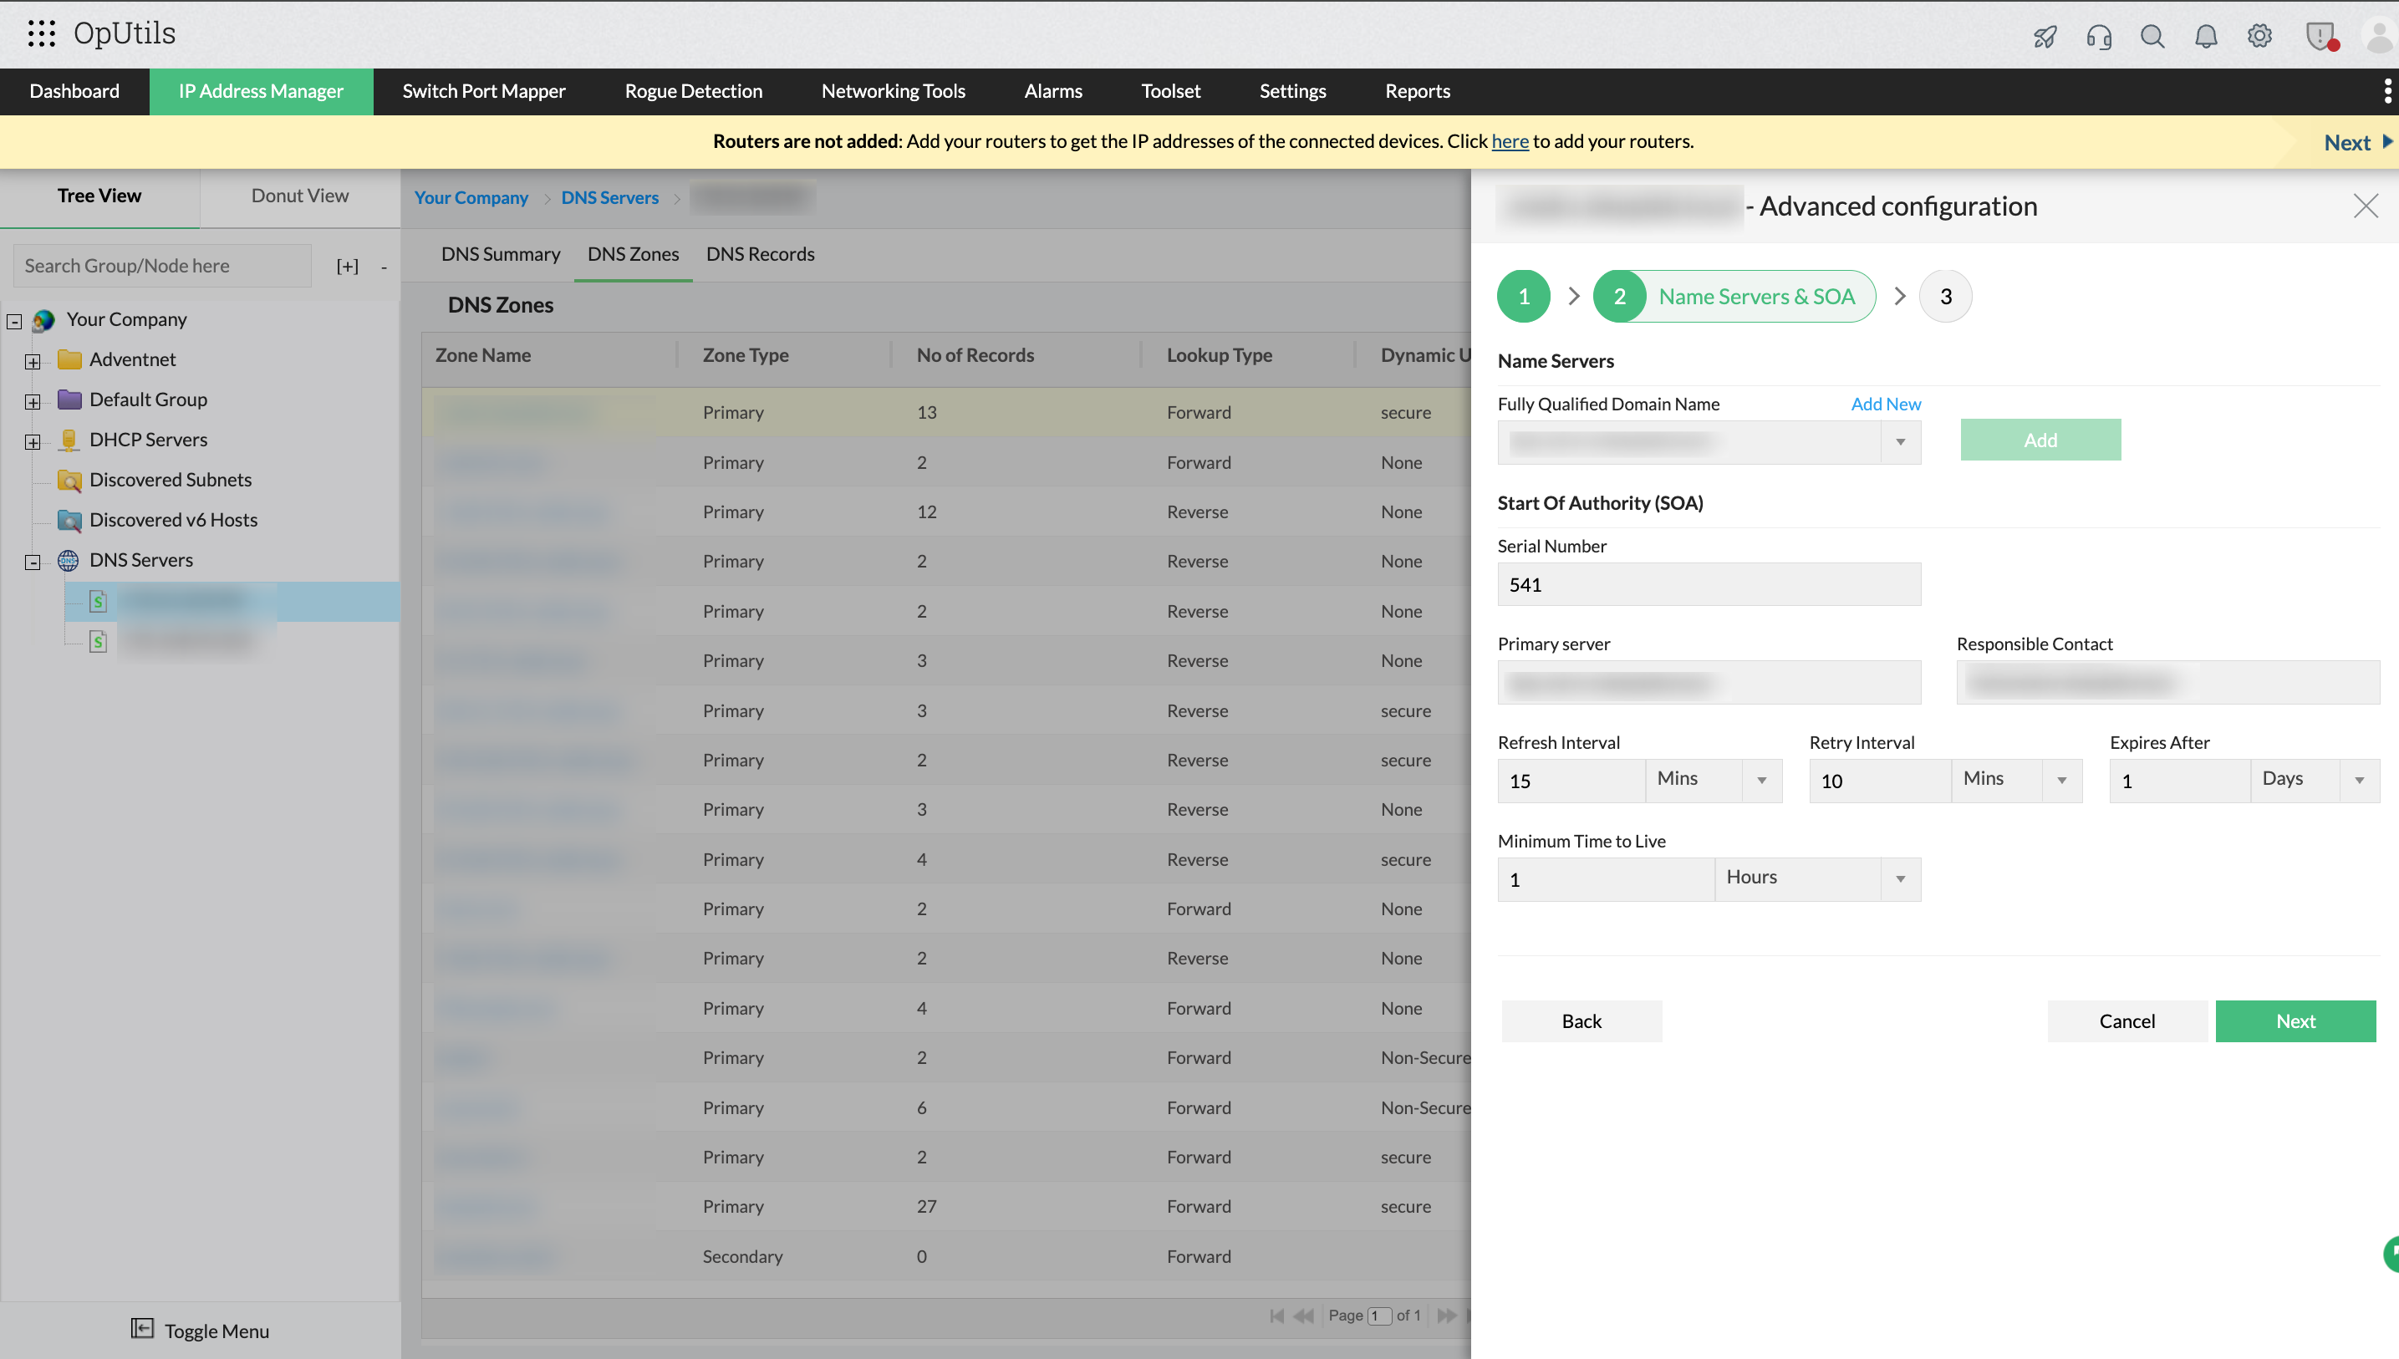Image resolution: width=2399 pixels, height=1359 pixels.
Task: Open the Donut View tab
Action: (x=299, y=196)
